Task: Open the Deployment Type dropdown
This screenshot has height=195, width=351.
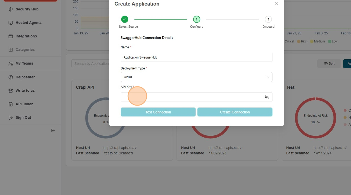Action: click(196, 77)
